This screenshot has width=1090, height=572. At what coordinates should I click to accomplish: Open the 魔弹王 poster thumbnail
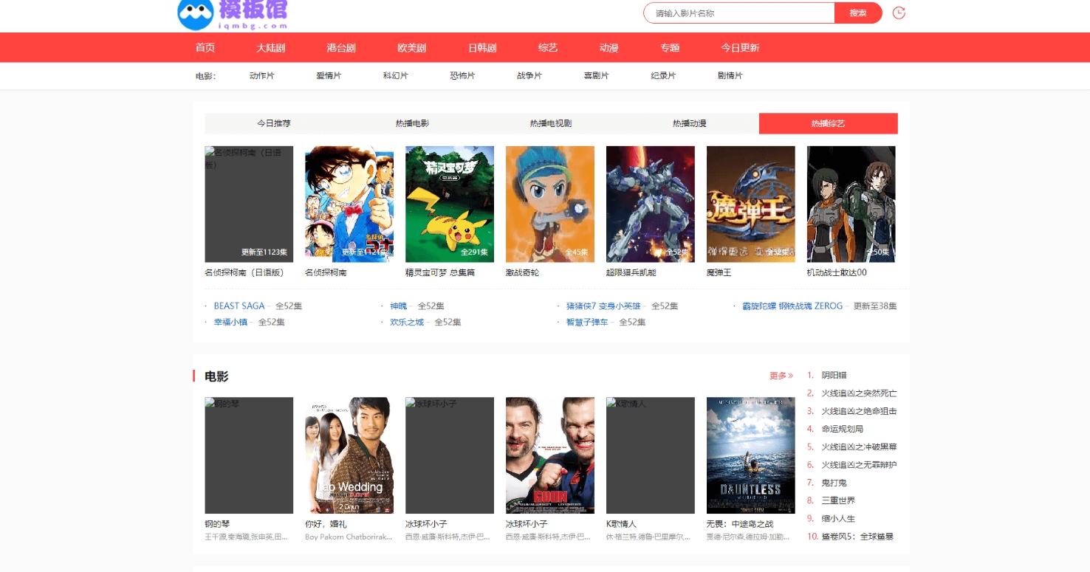coord(751,204)
